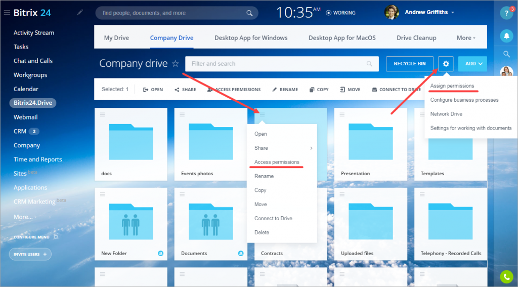Open Tasks in the left sidebar
Image resolution: width=518 pixels, height=287 pixels.
(x=21, y=47)
